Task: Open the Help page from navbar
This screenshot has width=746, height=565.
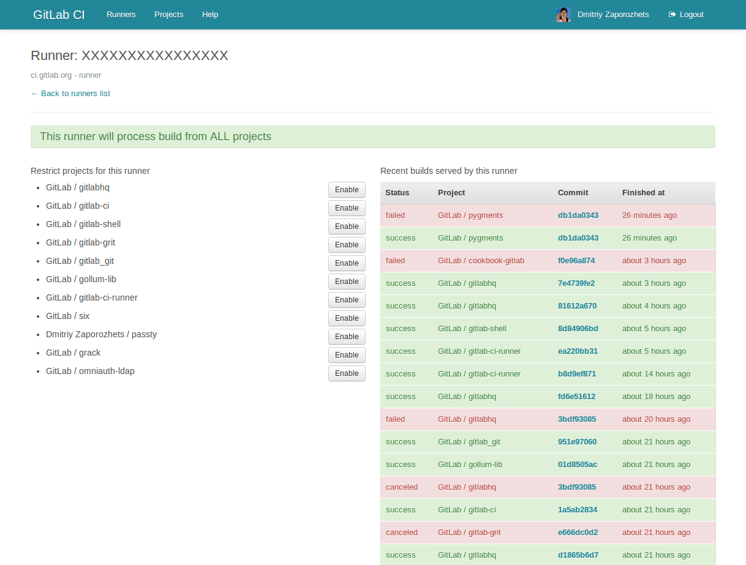Action: 210,15
